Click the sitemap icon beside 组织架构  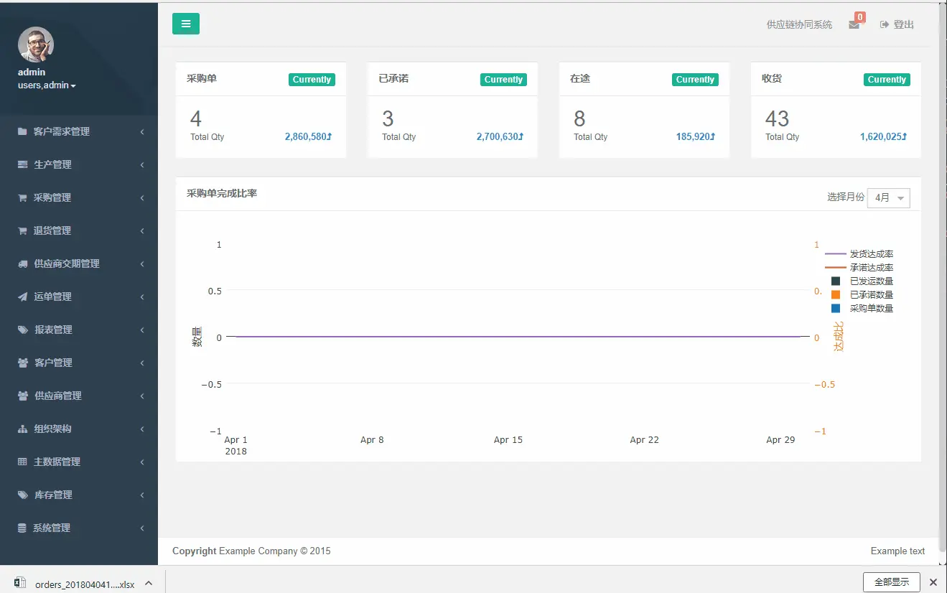click(x=22, y=429)
